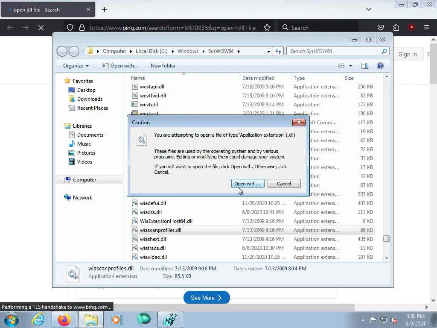
Task: Close the 'open dll file - Search' tab
Action: (x=88, y=9)
